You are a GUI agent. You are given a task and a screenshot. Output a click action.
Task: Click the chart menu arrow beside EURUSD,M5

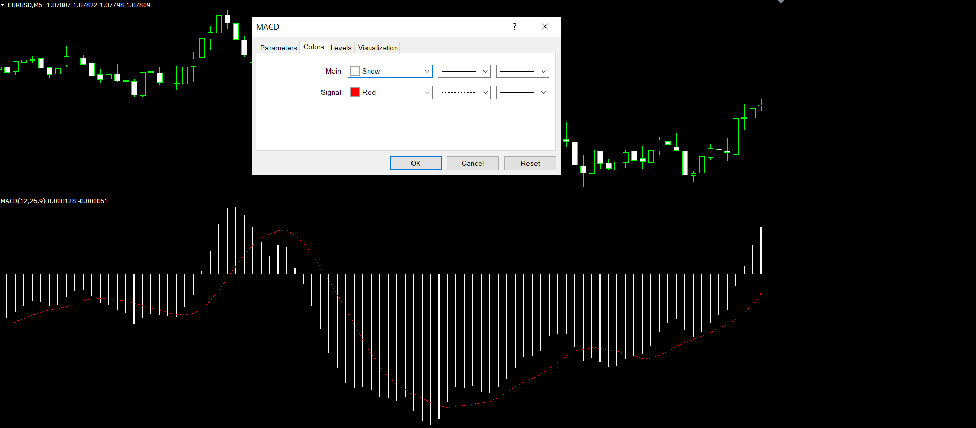[x=3, y=5]
